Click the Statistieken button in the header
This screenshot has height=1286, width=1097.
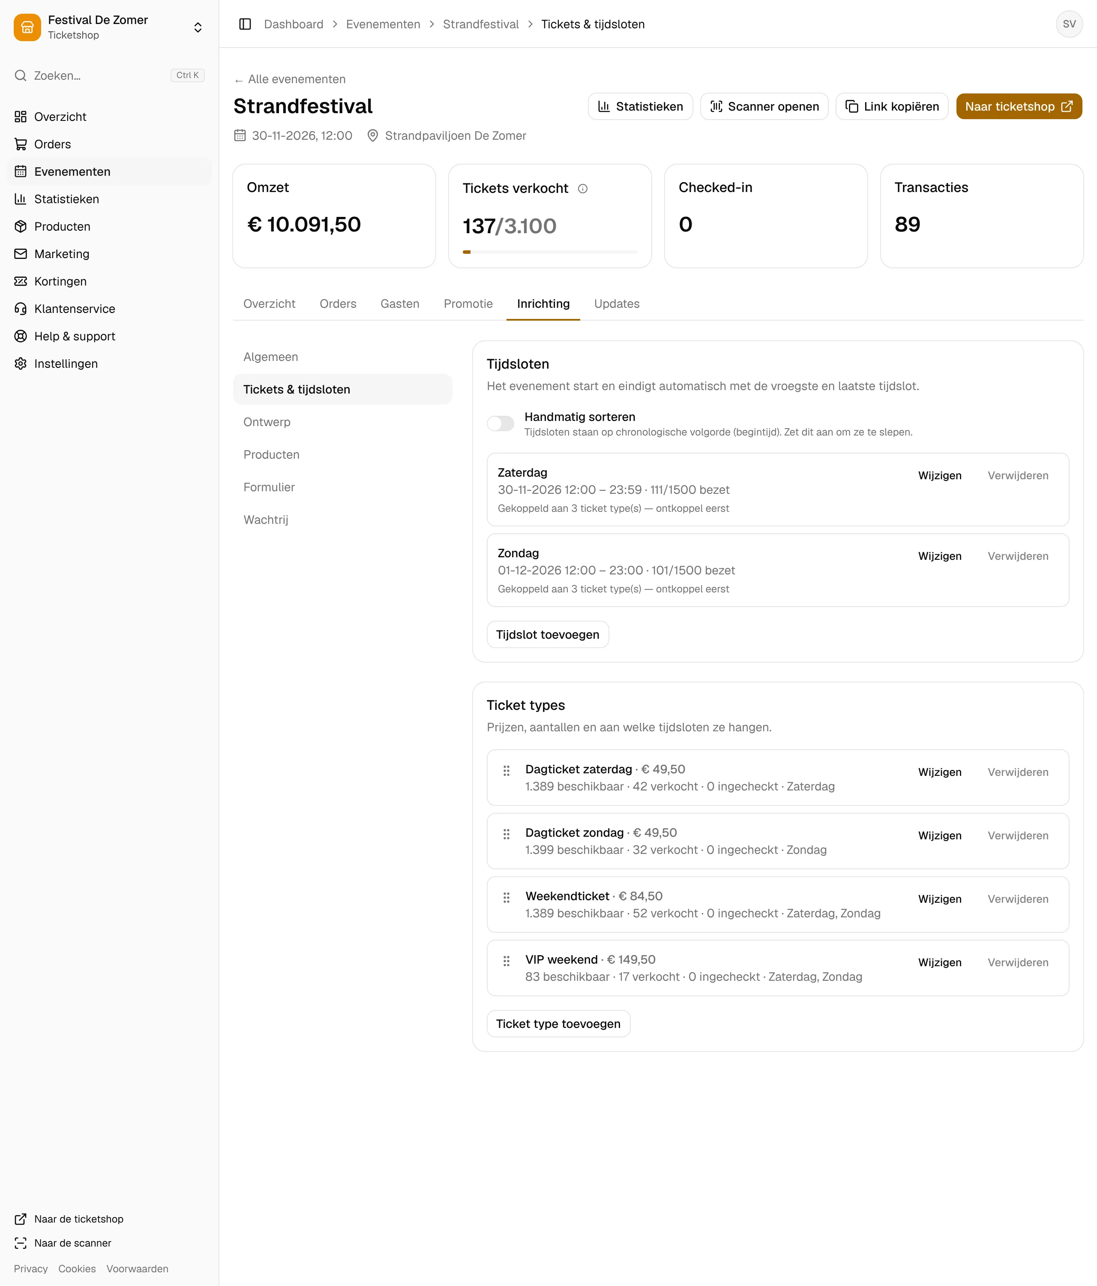[x=640, y=107]
